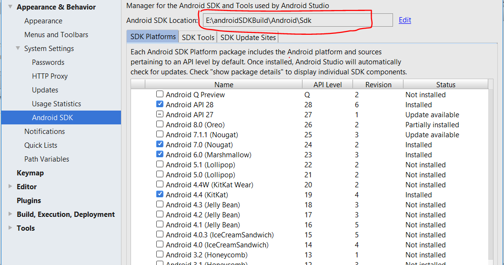This screenshot has width=504, height=265.
Task: Check the Android 4.2 (Jelly Bean) checkbox
Action: tap(160, 214)
